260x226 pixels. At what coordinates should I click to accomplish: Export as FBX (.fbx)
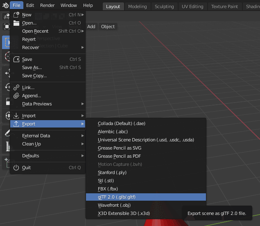(x=146, y=189)
